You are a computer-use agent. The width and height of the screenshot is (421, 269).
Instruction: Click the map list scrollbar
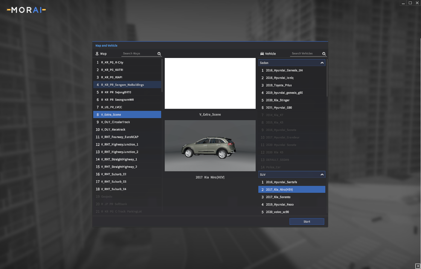point(162,75)
